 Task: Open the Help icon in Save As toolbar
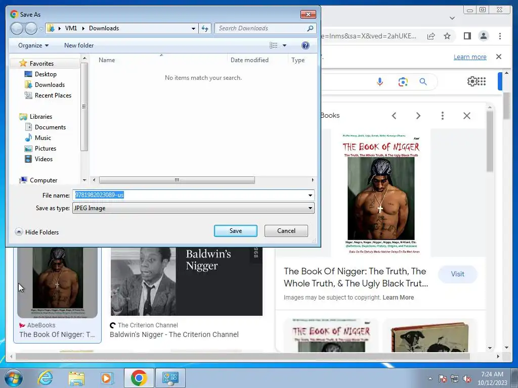[x=306, y=45]
